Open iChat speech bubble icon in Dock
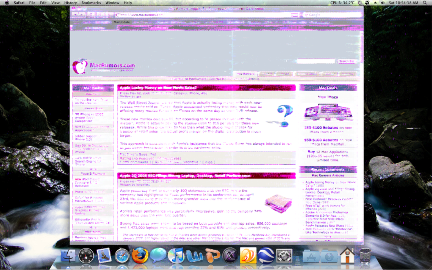The height and width of the screenshot is (270, 432). click(x=158, y=255)
